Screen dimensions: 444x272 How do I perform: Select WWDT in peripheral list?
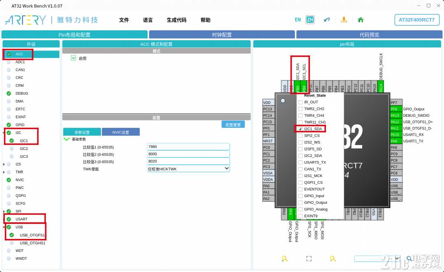tap(21, 259)
